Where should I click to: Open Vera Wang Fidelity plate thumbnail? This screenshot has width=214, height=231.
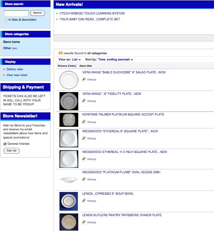69,101
